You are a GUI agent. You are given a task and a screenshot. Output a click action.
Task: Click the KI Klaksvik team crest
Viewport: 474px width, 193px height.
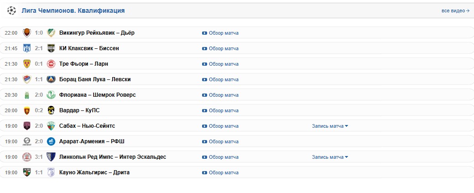[x=27, y=48]
